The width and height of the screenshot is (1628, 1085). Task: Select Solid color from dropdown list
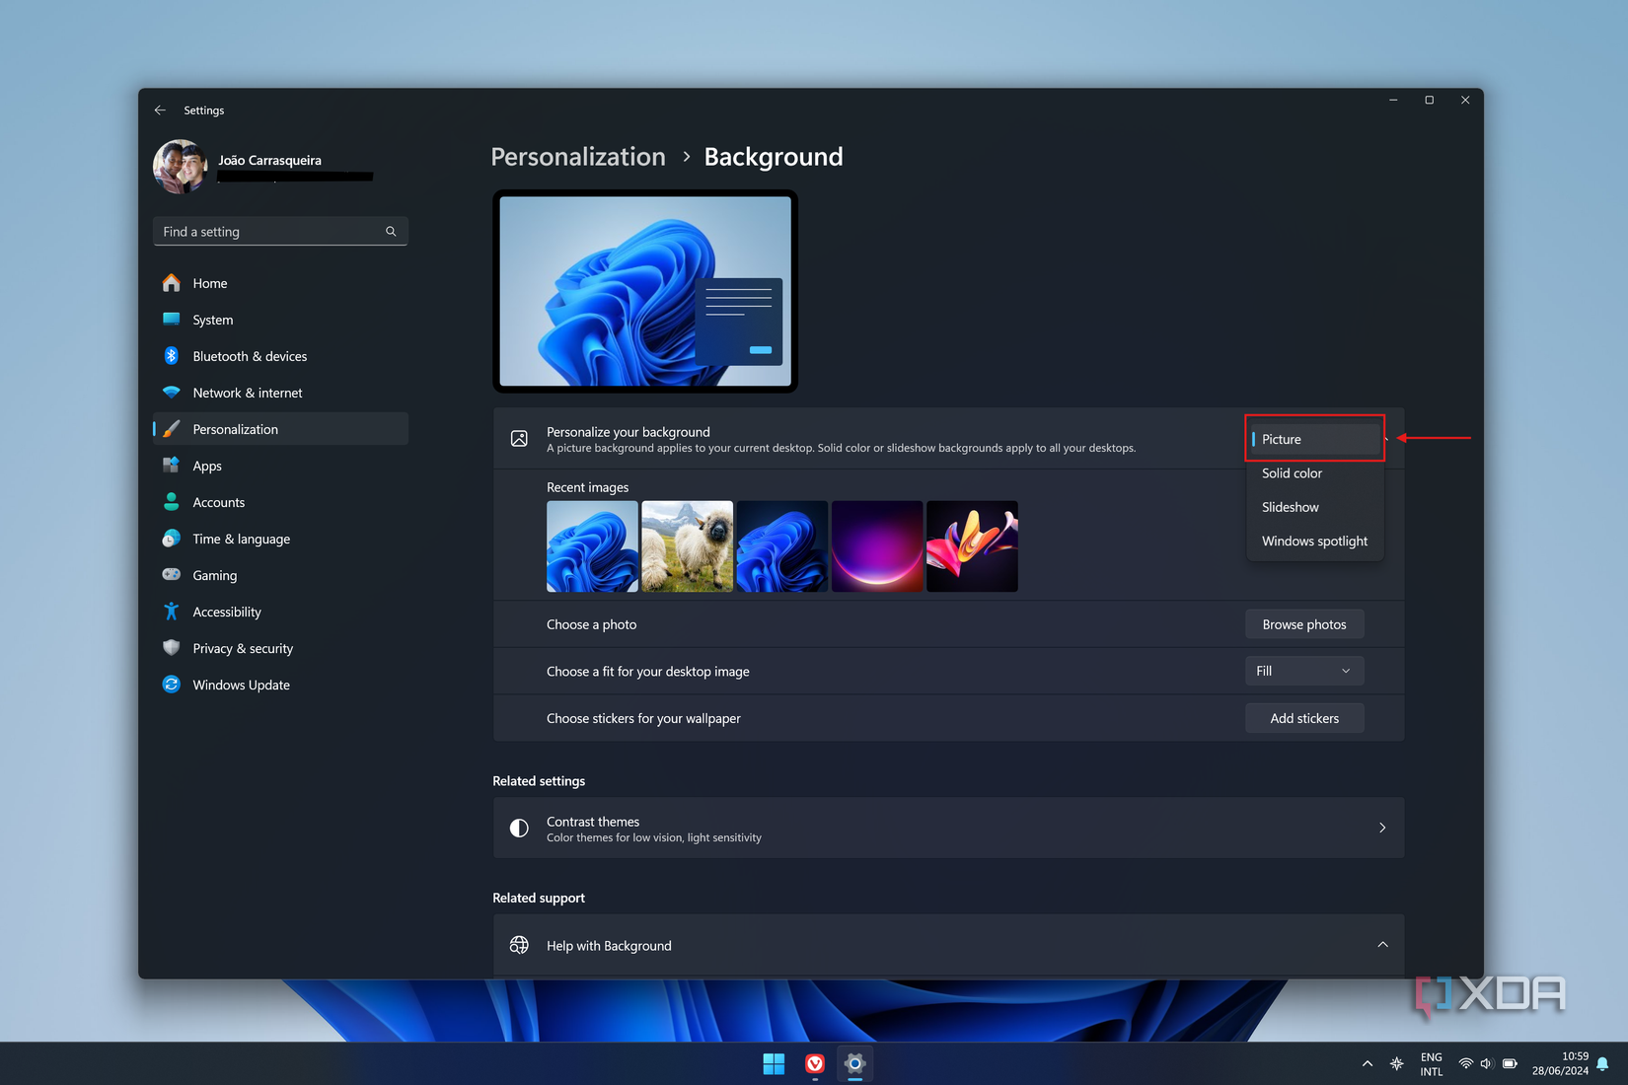click(x=1292, y=473)
